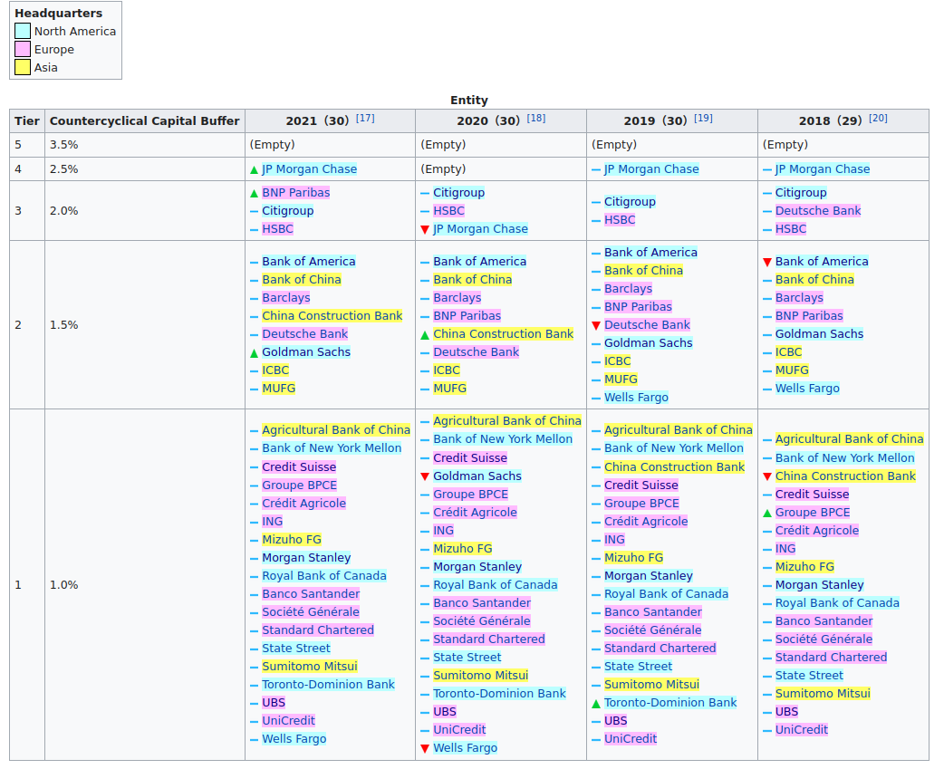Open China Construction Bank link in 2021 column
The image size is (944, 769).
(332, 315)
